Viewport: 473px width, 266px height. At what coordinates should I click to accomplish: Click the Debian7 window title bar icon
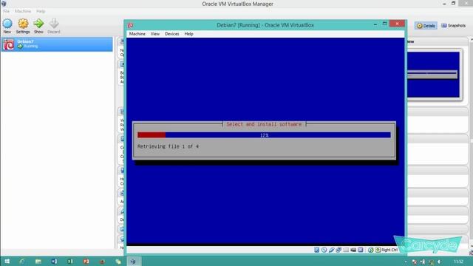tap(131, 25)
